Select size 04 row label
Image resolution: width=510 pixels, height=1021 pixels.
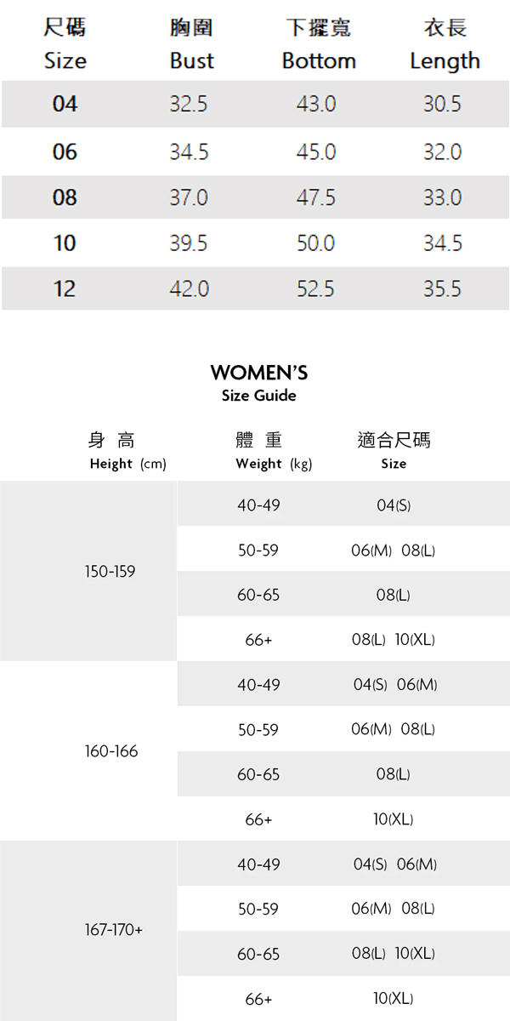pyautogui.click(x=65, y=104)
